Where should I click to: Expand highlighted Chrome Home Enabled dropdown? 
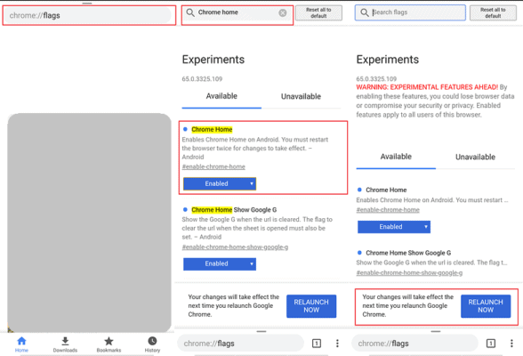(220, 183)
